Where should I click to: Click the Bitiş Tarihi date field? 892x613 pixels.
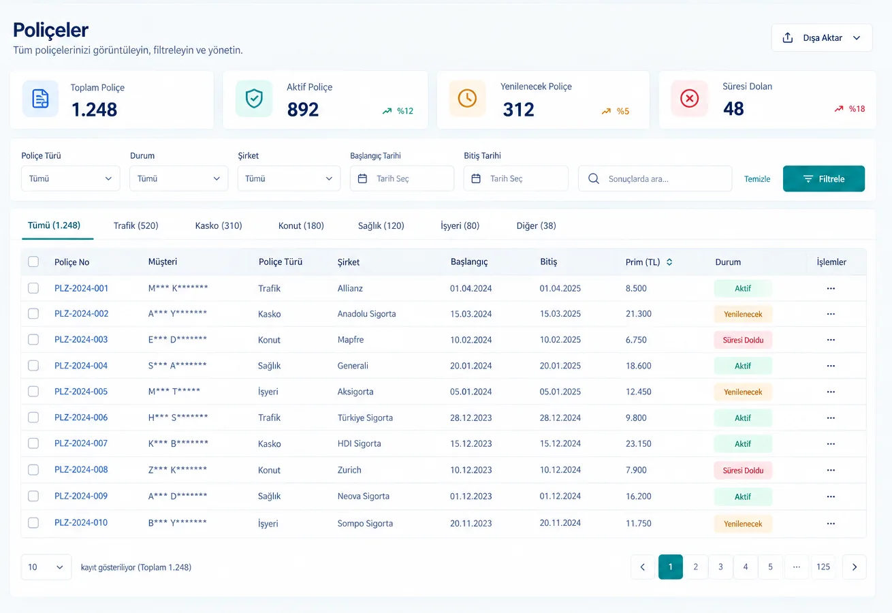pyautogui.click(x=516, y=178)
